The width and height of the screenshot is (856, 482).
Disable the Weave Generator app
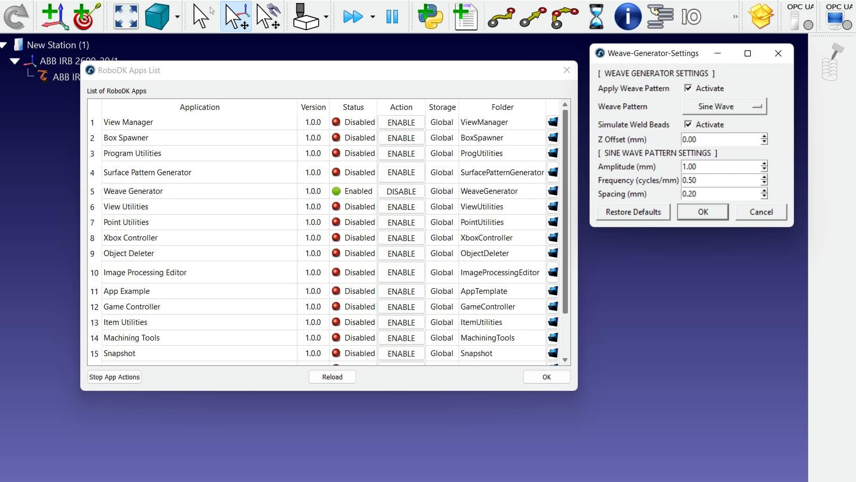tap(401, 191)
